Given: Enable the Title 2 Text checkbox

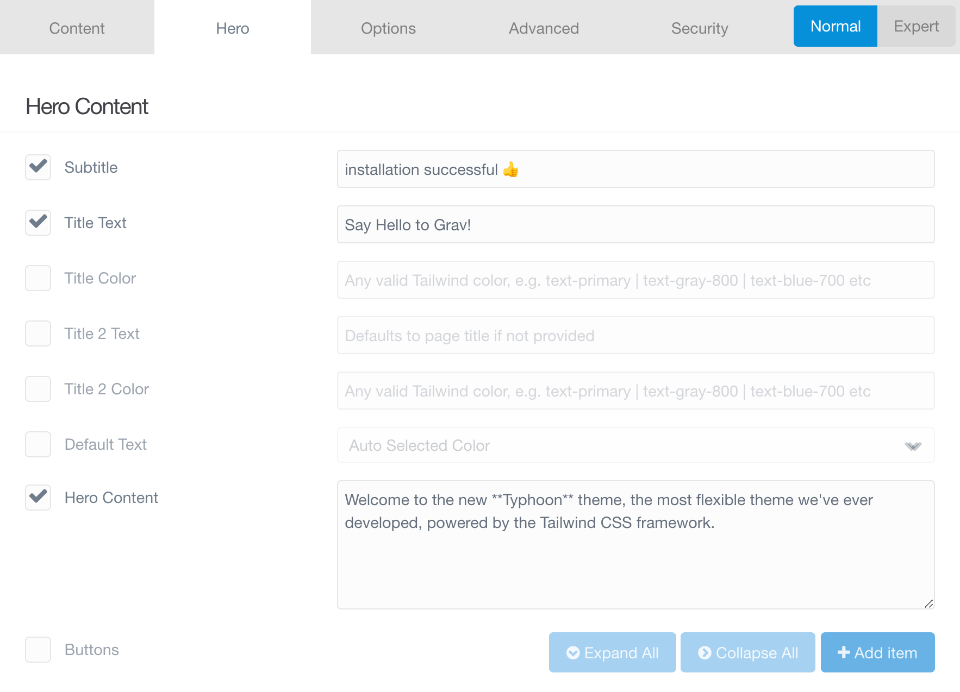Looking at the screenshot, I should [38, 334].
